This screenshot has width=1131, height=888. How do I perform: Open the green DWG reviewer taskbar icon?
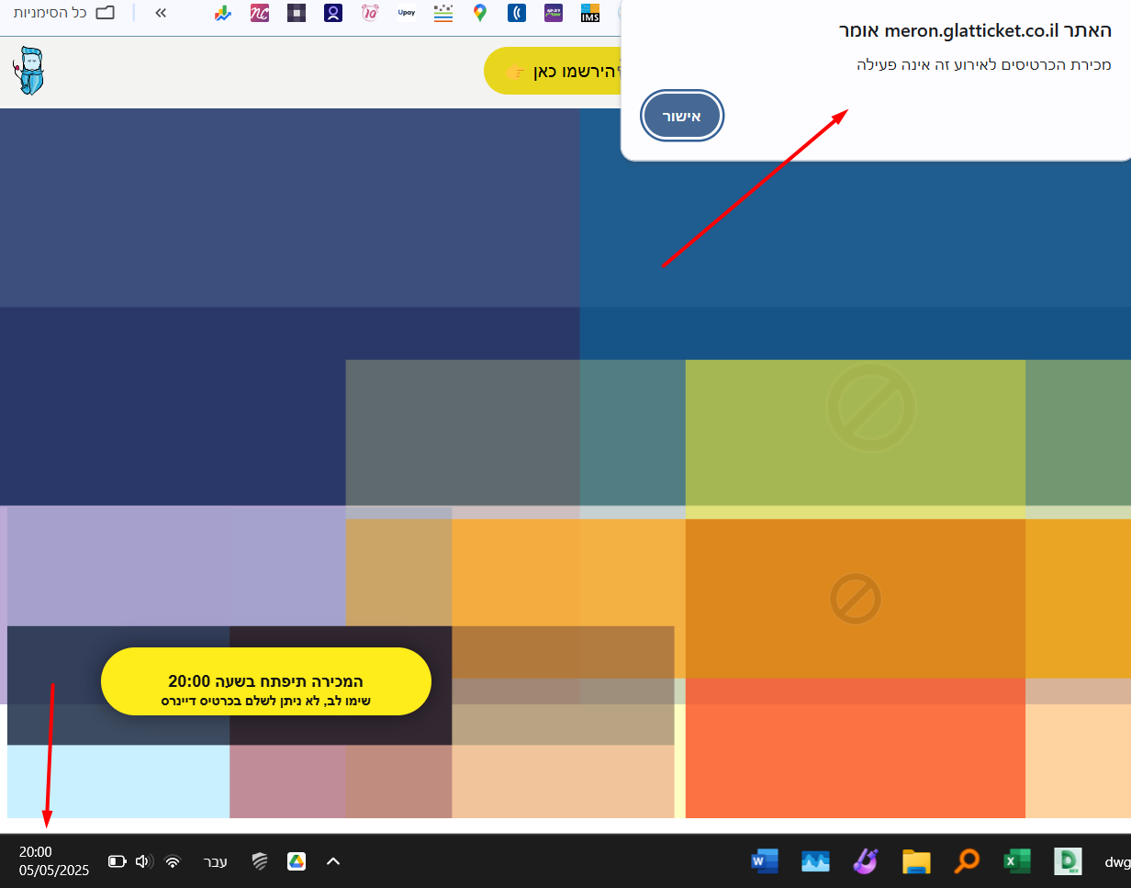coord(1067,861)
